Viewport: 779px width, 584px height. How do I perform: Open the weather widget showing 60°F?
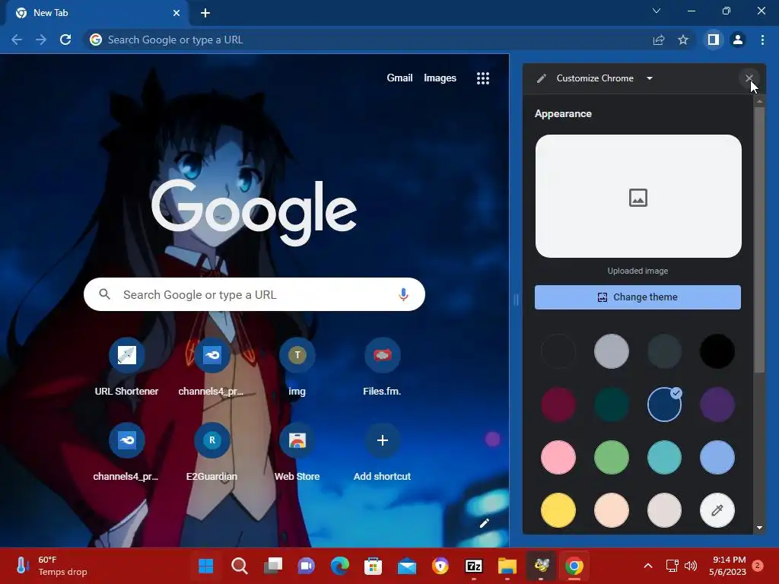tap(52, 566)
